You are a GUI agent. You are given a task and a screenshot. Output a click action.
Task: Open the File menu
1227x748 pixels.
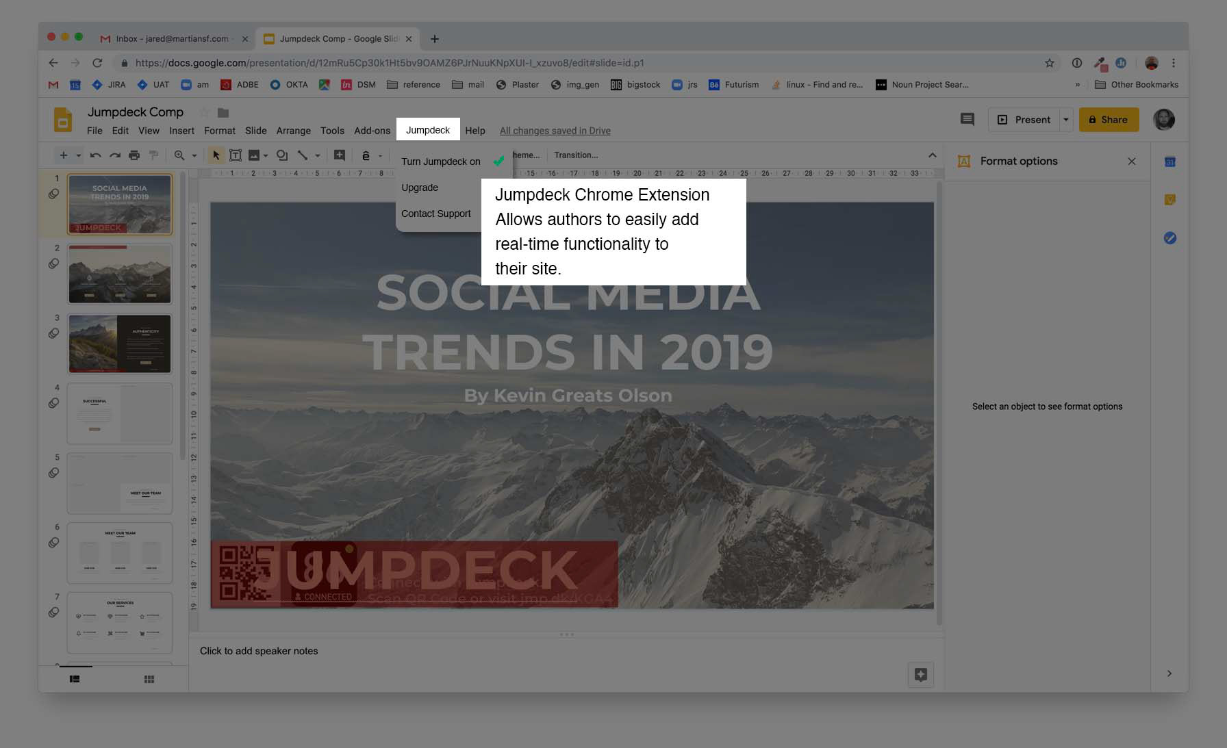94,131
